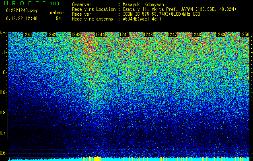Click the Receiving Location label
The image size is (253, 161).
[x=94, y=9]
